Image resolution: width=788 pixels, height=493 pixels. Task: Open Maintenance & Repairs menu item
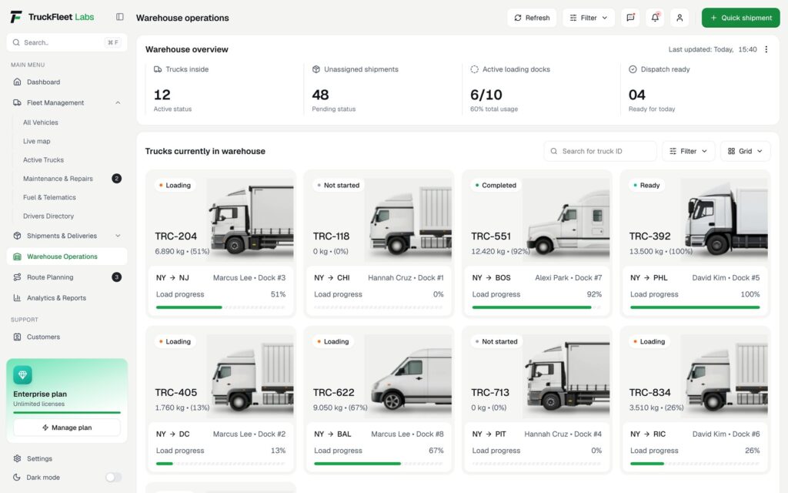58,179
